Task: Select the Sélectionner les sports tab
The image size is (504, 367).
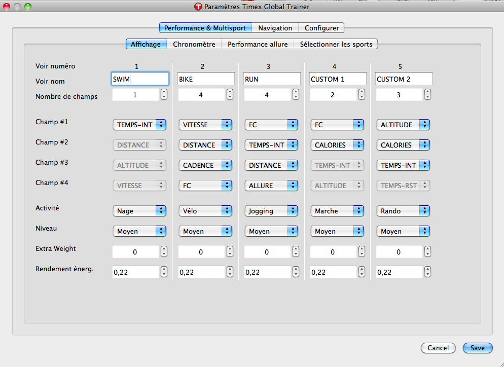Action: [336, 44]
